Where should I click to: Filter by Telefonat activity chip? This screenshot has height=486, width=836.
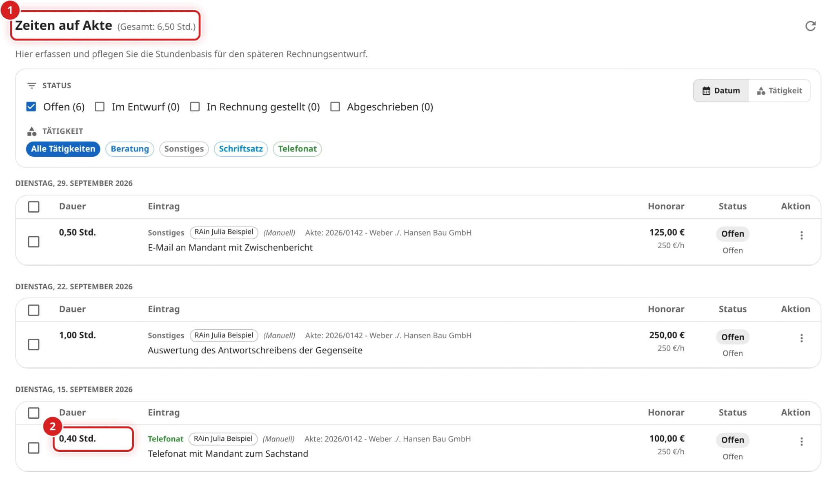[297, 149]
